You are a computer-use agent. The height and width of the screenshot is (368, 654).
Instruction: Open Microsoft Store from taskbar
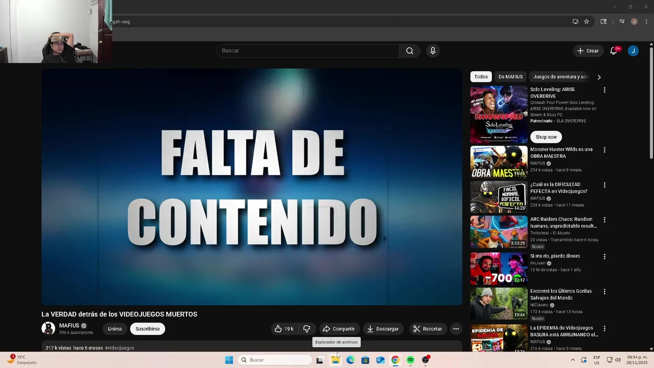[365, 360]
